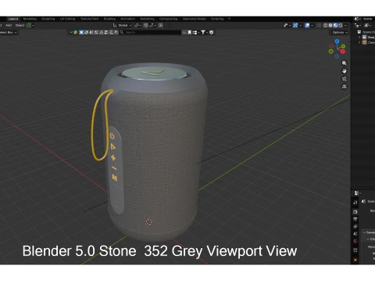The height and width of the screenshot is (281, 375).
Task: Click blue Z axis on navigation gizmo
Action: click(337, 41)
